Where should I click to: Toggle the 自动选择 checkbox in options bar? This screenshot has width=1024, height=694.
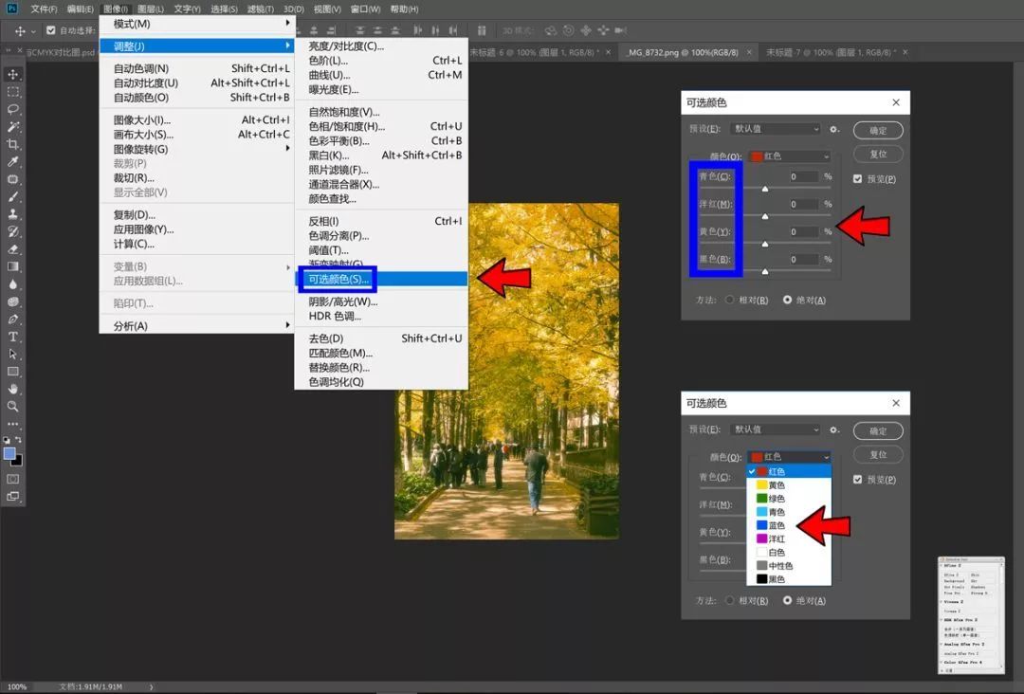(x=51, y=30)
